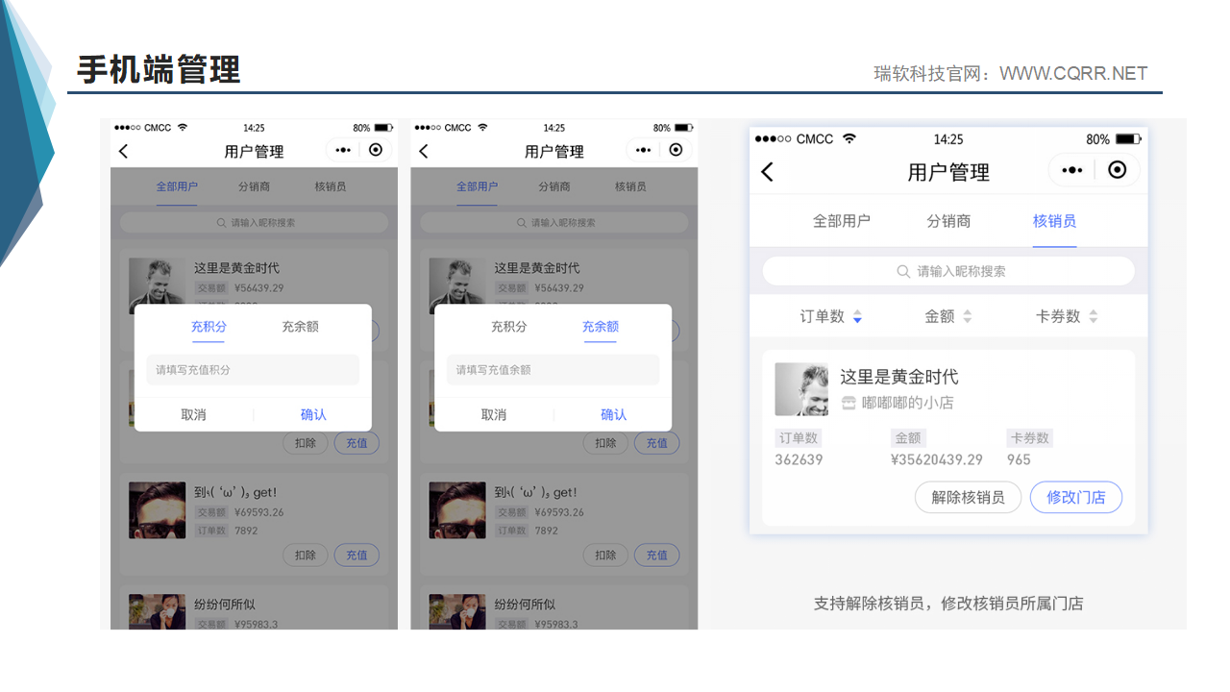Switch to 核销员 tab in right phone
1230x692 pixels.
(x=1054, y=221)
